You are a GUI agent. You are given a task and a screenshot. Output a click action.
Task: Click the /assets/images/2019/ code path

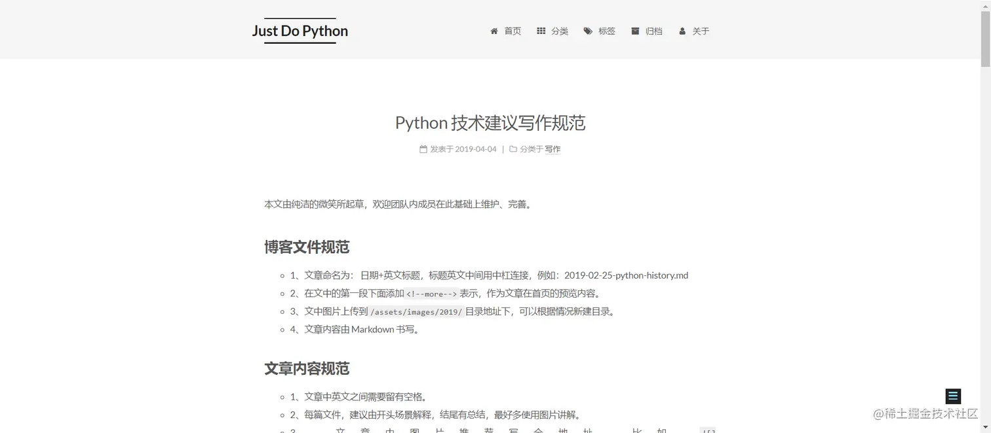point(416,311)
